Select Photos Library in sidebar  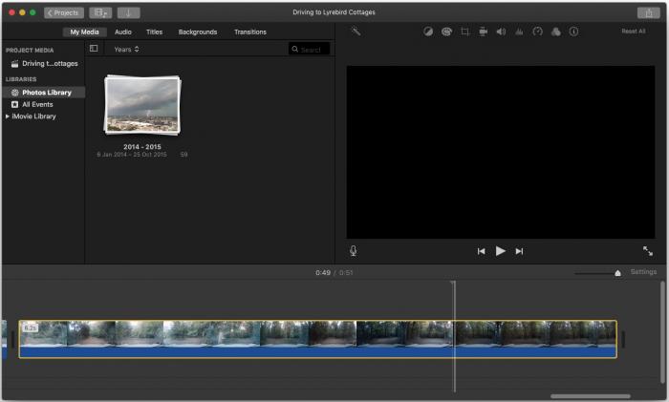pos(44,93)
